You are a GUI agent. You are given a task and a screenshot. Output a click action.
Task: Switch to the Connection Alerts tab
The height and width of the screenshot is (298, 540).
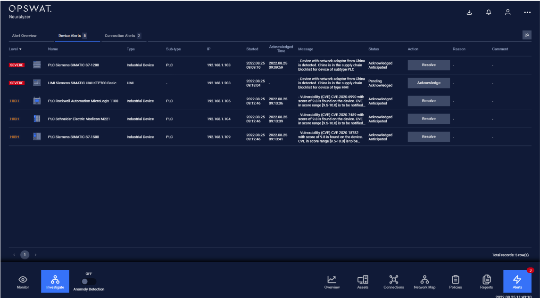[122, 36]
